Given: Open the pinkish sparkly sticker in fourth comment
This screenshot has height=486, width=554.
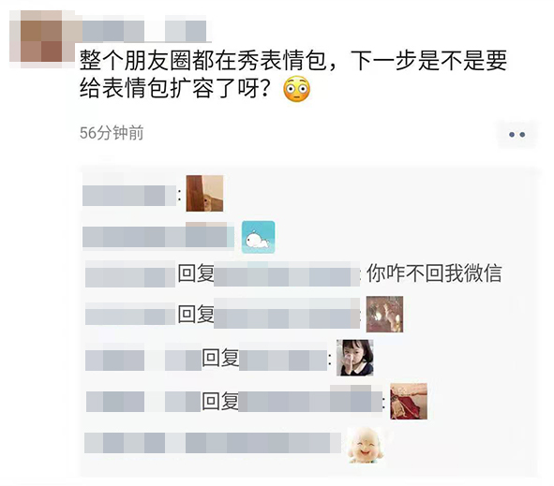Looking at the screenshot, I should pos(384,314).
